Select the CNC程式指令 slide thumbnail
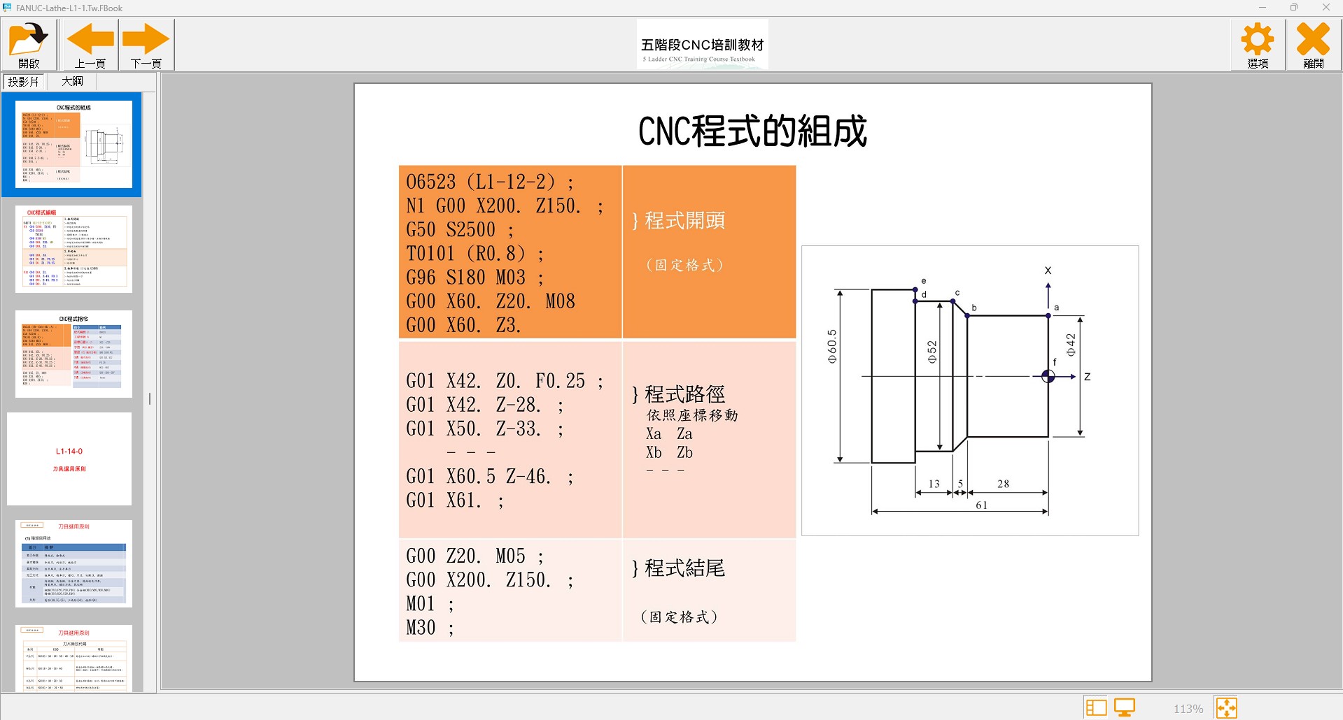Viewport: 1343px width, 720px height. click(x=73, y=354)
